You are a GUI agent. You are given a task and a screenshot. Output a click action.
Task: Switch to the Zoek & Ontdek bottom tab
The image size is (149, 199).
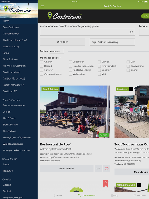(87, 195)
